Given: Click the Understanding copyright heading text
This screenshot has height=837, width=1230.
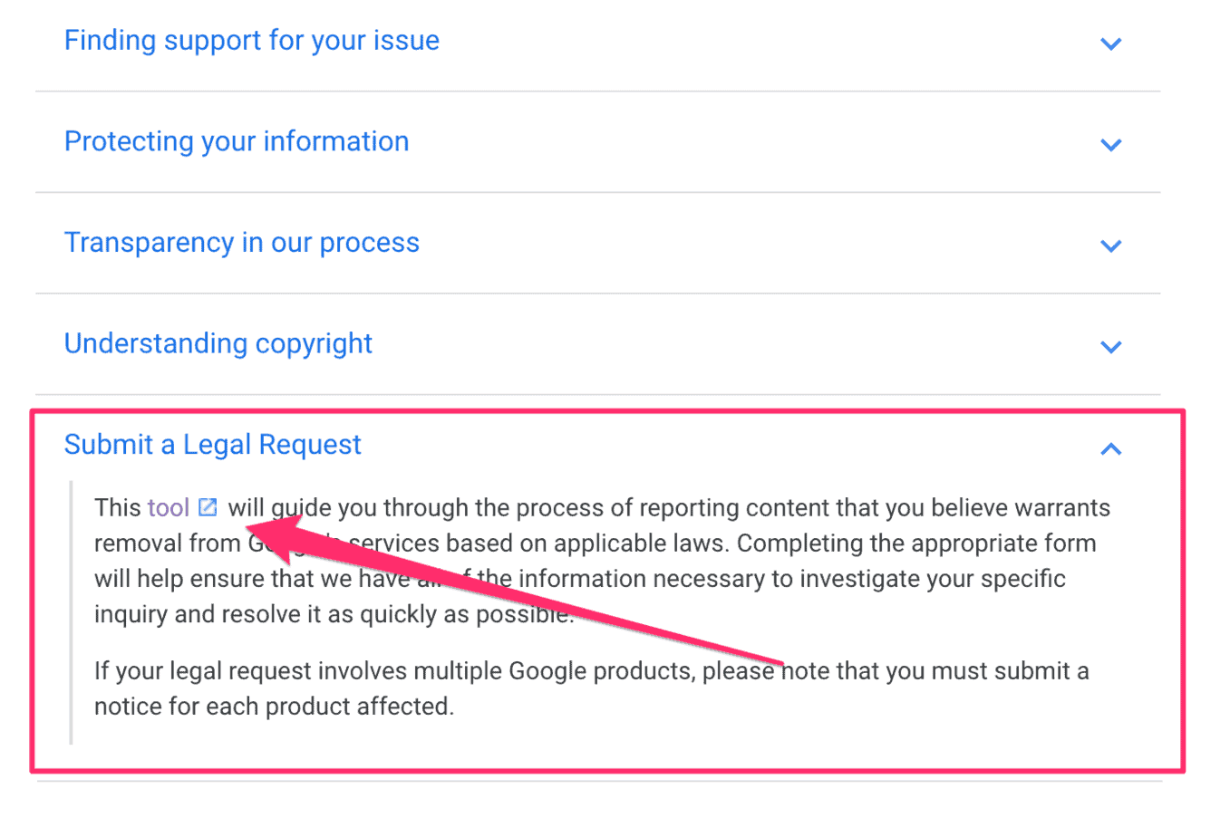Looking at the screenshot, I should pos(218,343).
